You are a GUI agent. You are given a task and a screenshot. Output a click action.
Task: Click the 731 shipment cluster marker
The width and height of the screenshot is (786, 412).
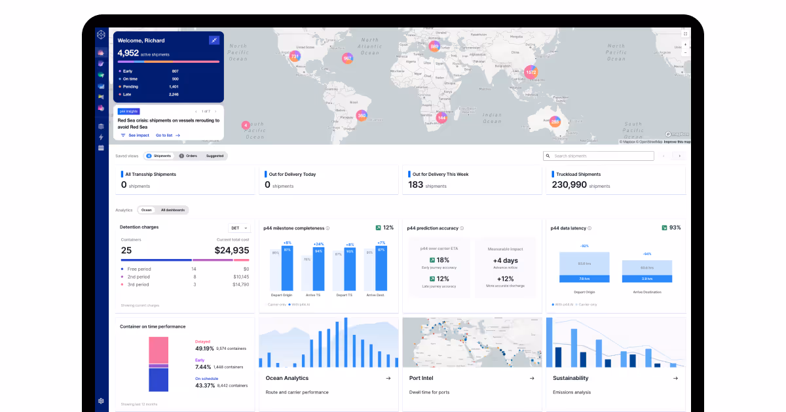[295, 56]
